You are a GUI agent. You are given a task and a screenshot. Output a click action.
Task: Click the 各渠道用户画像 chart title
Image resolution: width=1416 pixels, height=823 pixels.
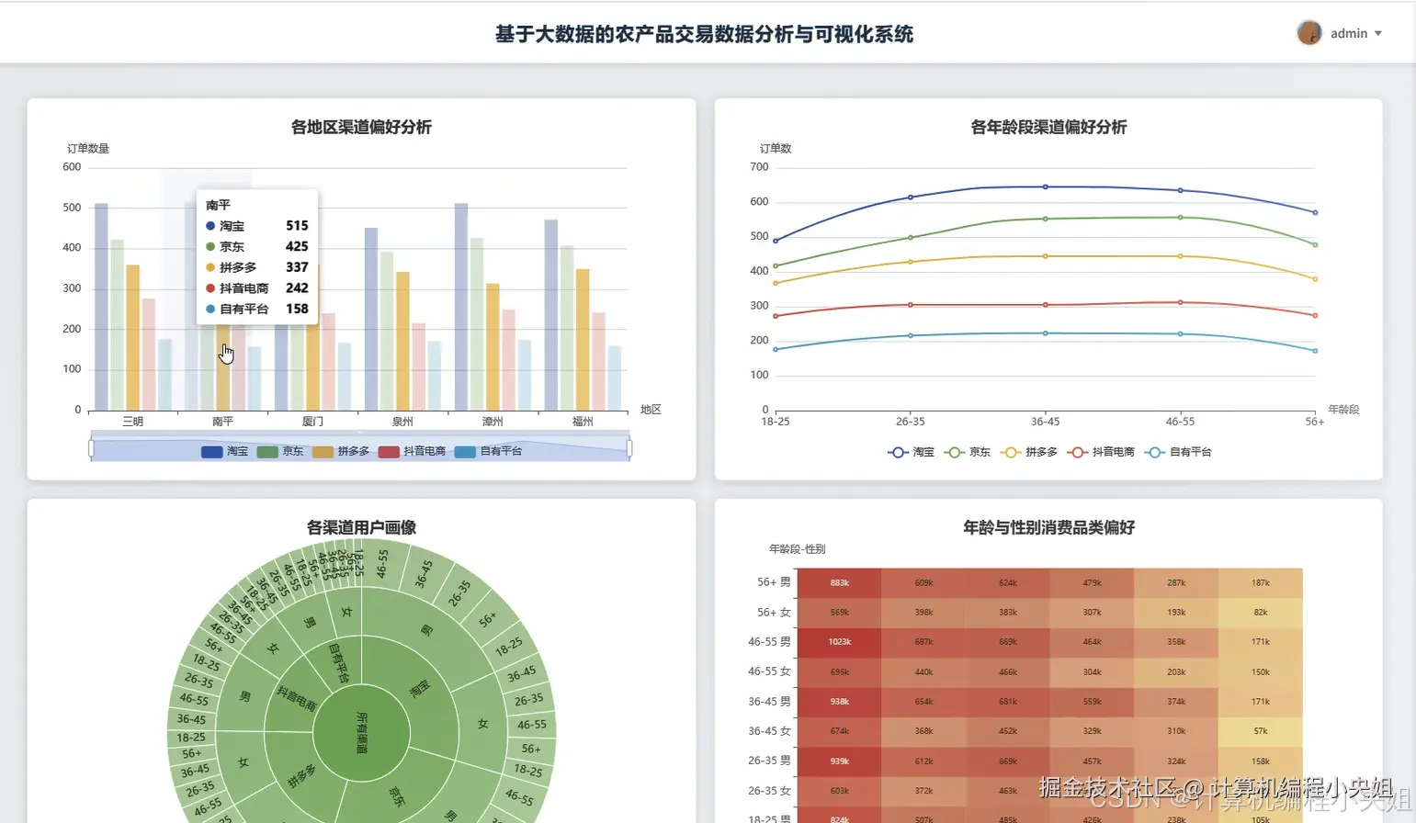coord(361,527)
